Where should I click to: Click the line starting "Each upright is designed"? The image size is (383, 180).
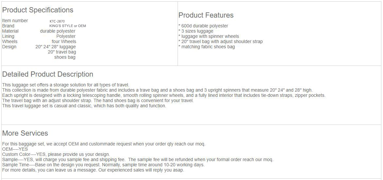tap(164, 96)
